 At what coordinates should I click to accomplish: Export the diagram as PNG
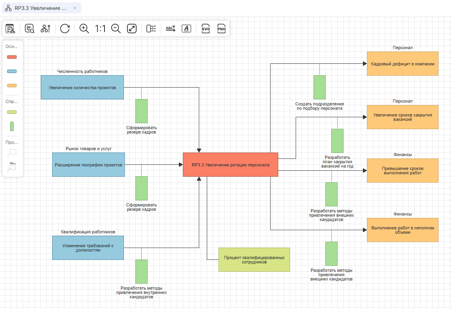(x=222, y=29)
